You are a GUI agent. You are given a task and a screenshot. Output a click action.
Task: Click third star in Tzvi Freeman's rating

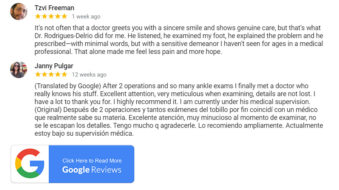(x=51, y=17)
